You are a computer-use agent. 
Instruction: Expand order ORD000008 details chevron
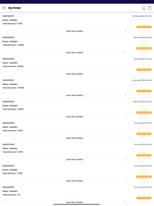tap(125, 74)
